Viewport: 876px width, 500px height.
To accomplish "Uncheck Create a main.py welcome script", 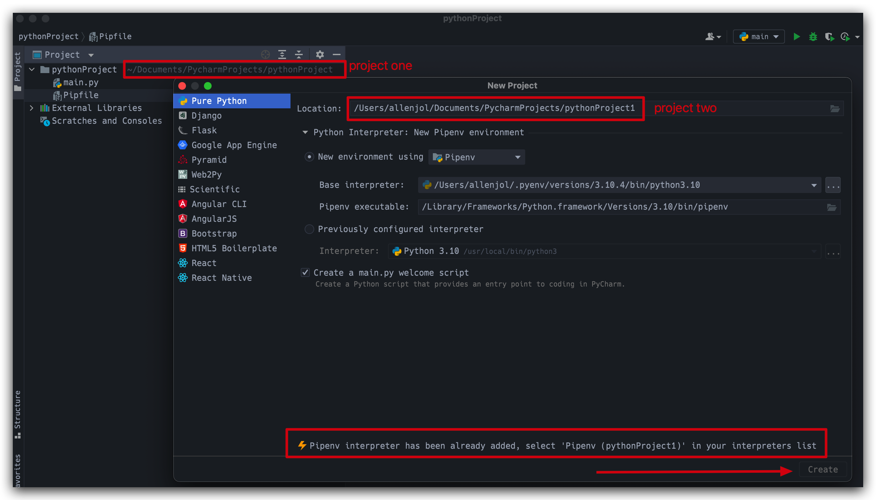I will pyautogui.click(x=305, y=272).
